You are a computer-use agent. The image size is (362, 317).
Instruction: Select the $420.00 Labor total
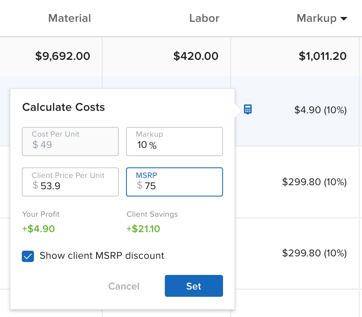[x=196, y=56]
